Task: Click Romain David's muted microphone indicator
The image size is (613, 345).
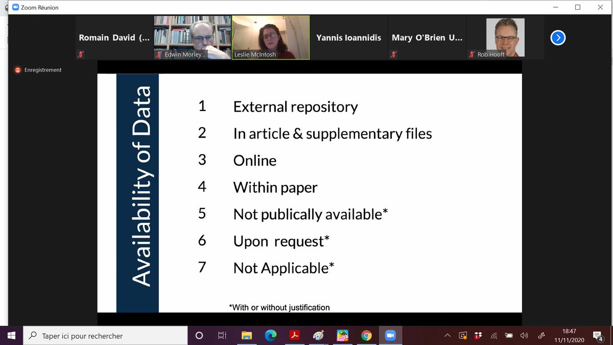Action: coord(80,54)
